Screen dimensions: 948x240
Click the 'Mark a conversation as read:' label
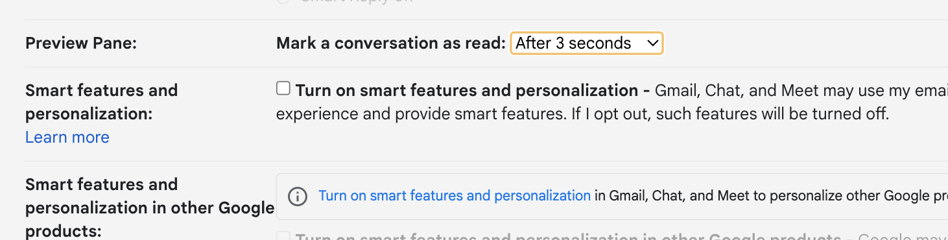[x=391, y=43]
